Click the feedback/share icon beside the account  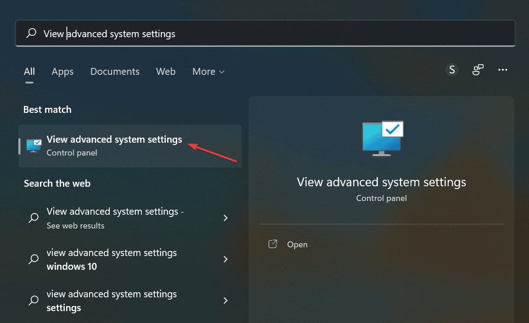[478, 70]
